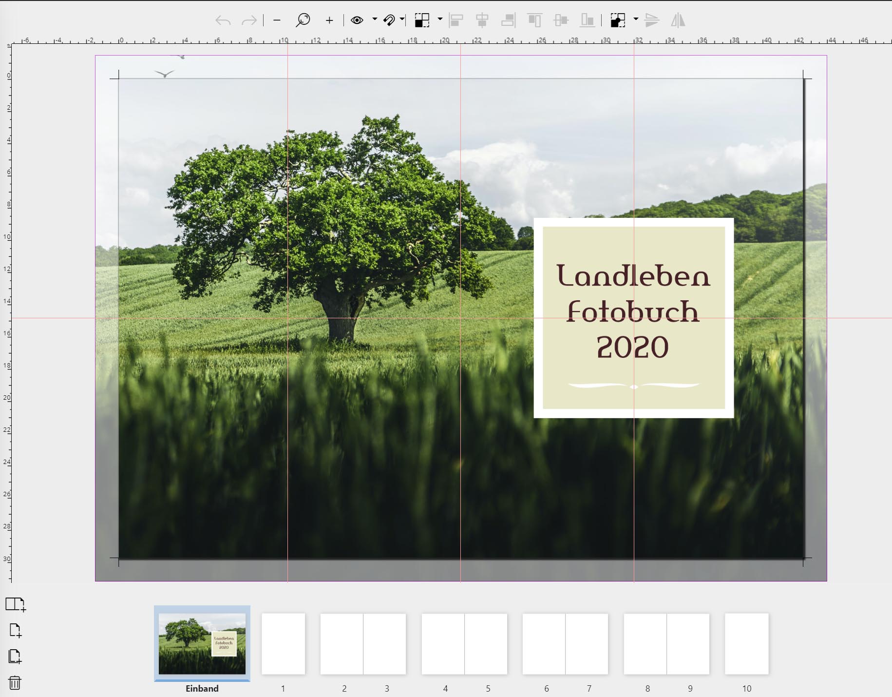This screenshot has width=892, height=697.
Task: Click the undo arrow in toolbar
Action: point(223,20)
